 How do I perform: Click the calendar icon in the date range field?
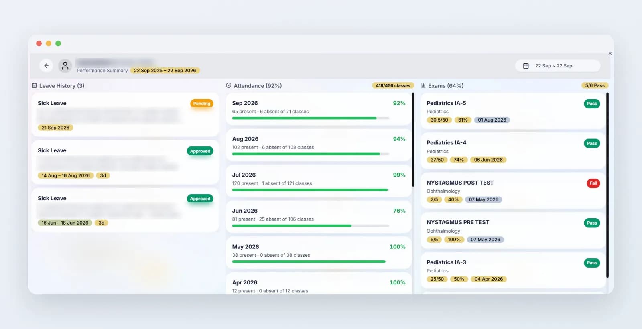coord(526,66)
